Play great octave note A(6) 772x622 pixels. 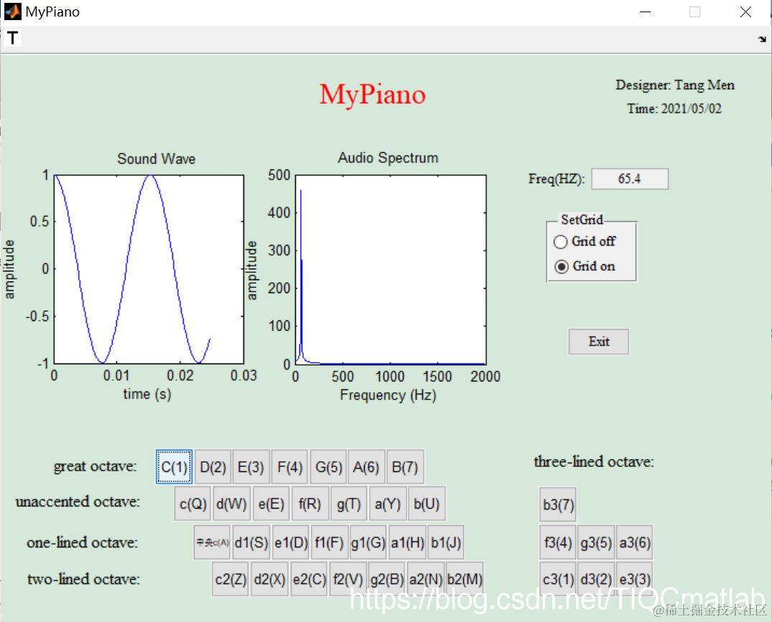366,466
